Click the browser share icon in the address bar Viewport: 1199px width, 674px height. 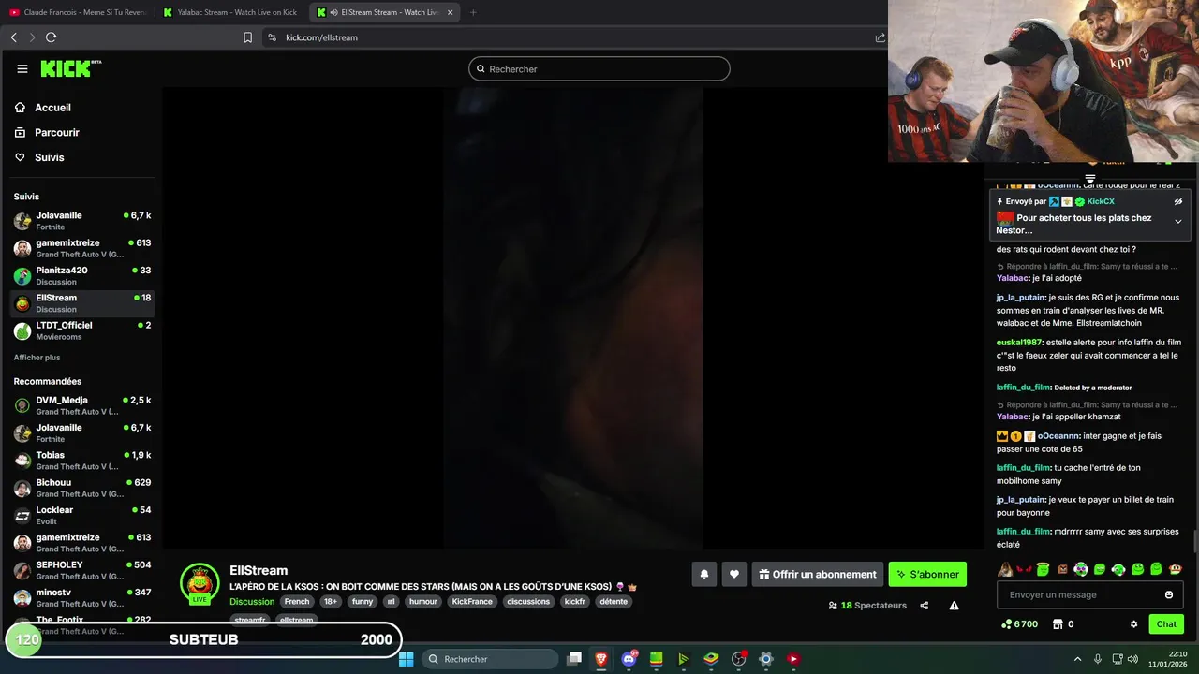click(880, 37)
